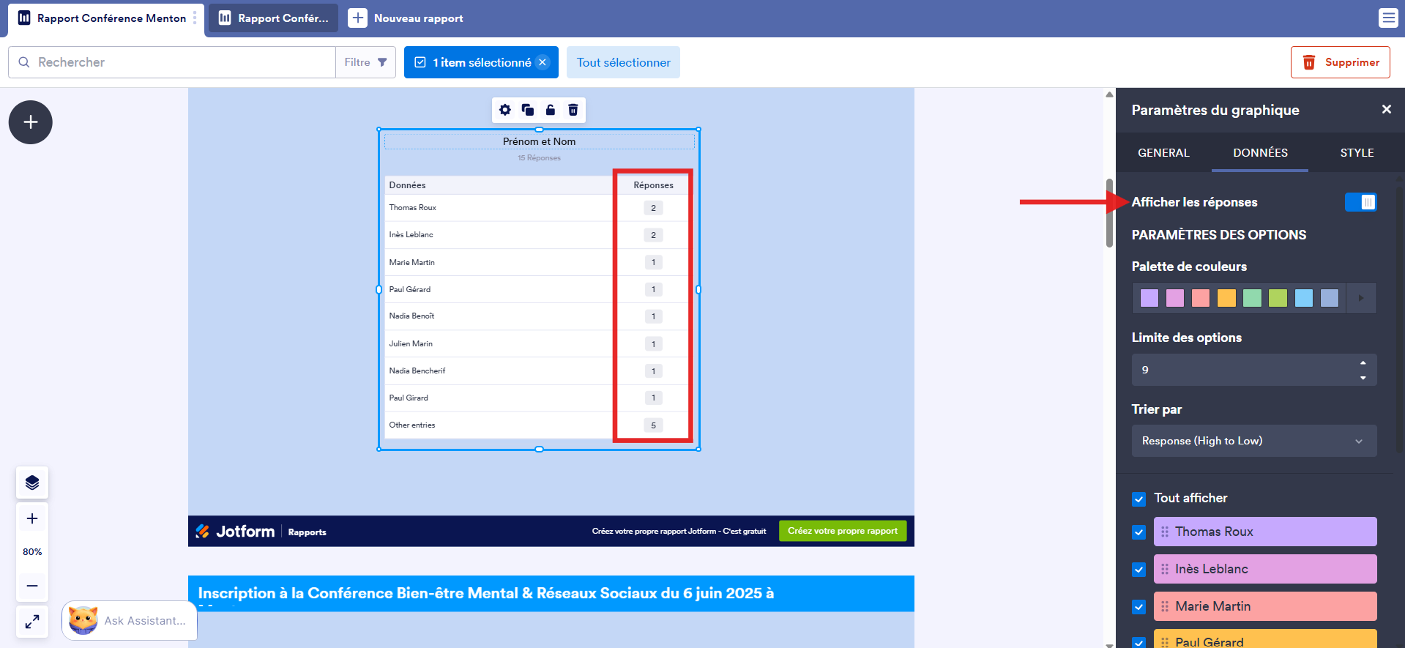The image size is (1405, 648).
Task: Click the Other entries table row
Action: click(x=536, y=425)
